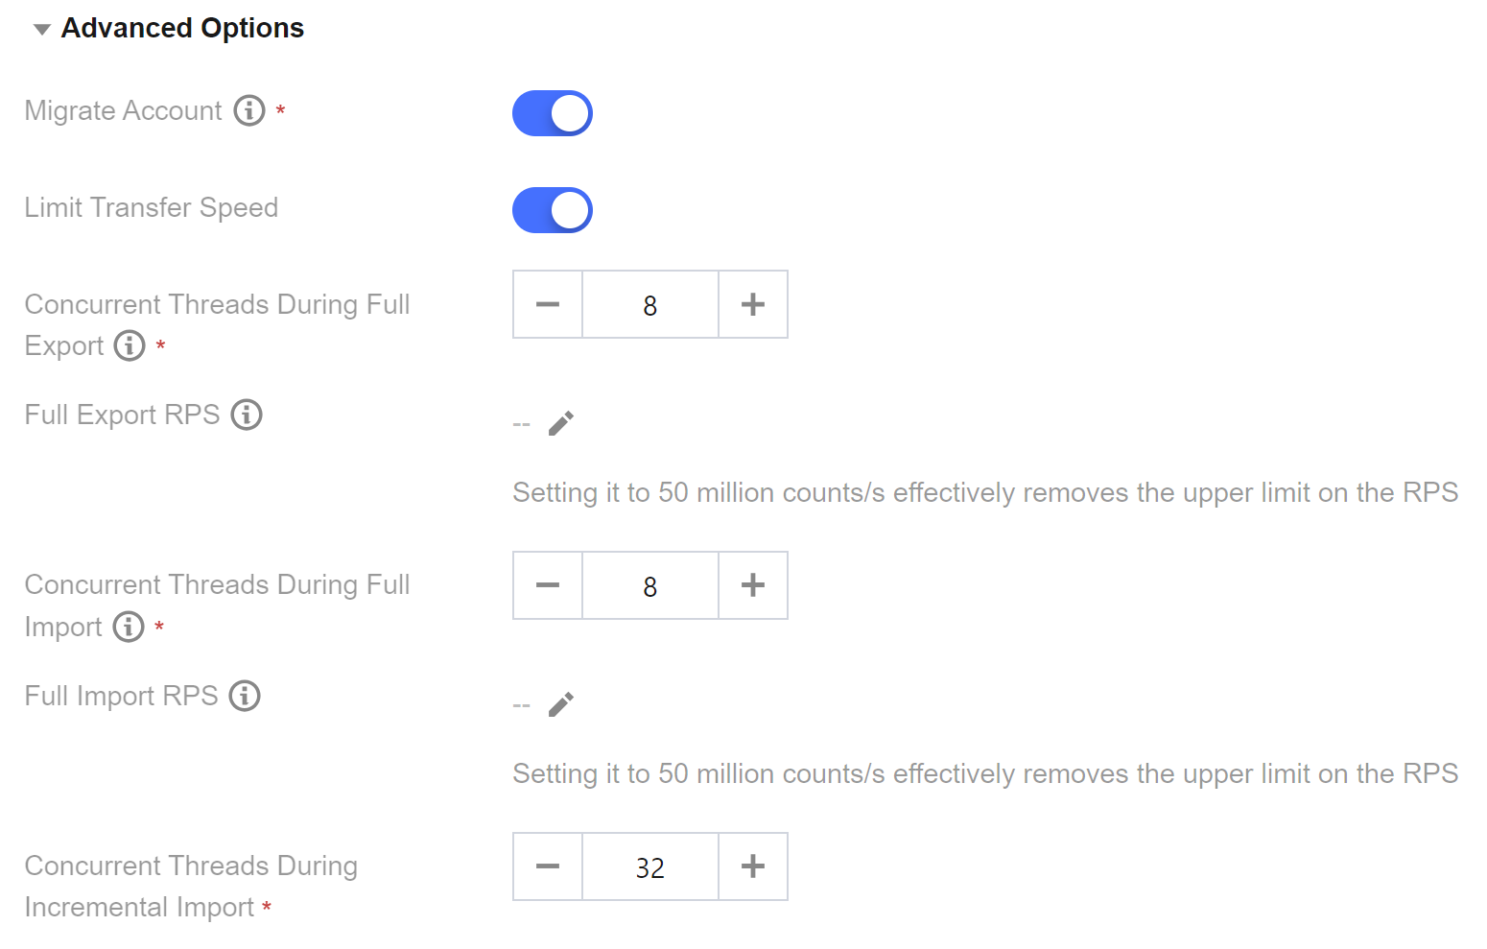This screenshot has height=949, width=1487.
Task: Decrease Full Import concurrent threads
Action: (x=548, y=585)
